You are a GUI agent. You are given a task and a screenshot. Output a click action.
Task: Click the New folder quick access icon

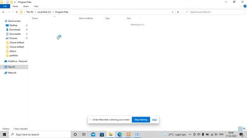click(x=11, y=2)
